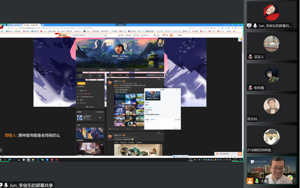
Task: Click the 李俊东_Jun profile avatar on banner
Action: point(120,49)
